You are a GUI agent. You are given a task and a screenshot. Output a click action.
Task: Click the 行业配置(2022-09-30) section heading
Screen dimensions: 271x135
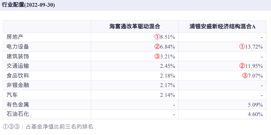(x=29, y=5)
